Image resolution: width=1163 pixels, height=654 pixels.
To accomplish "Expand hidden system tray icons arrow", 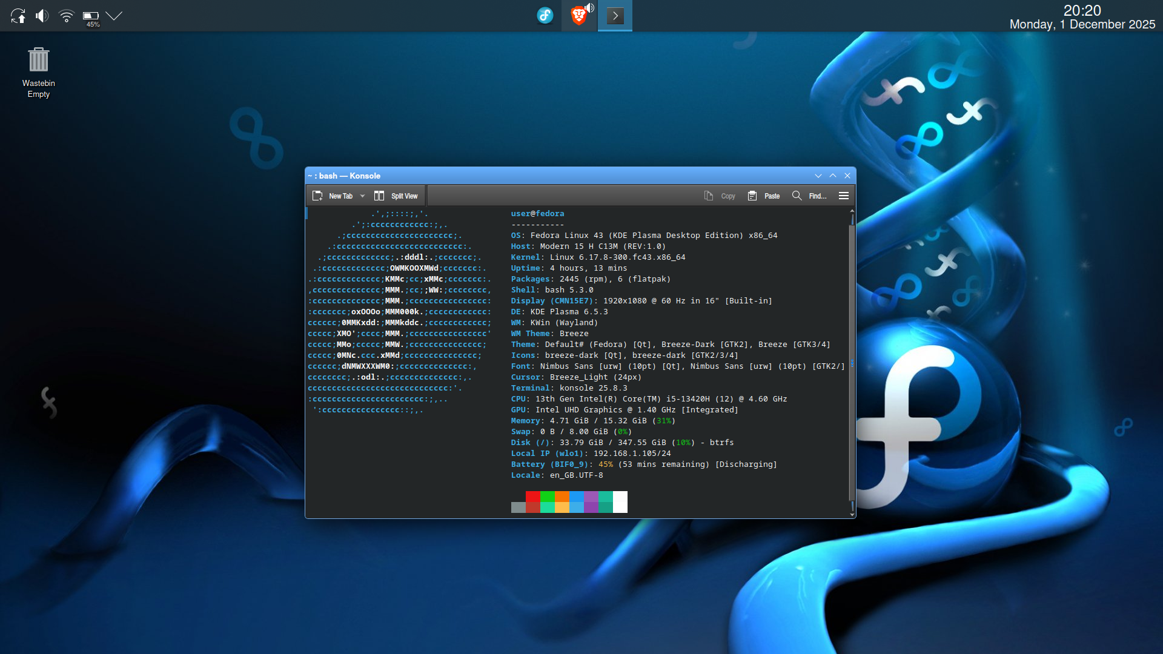I will pos(114,16).
